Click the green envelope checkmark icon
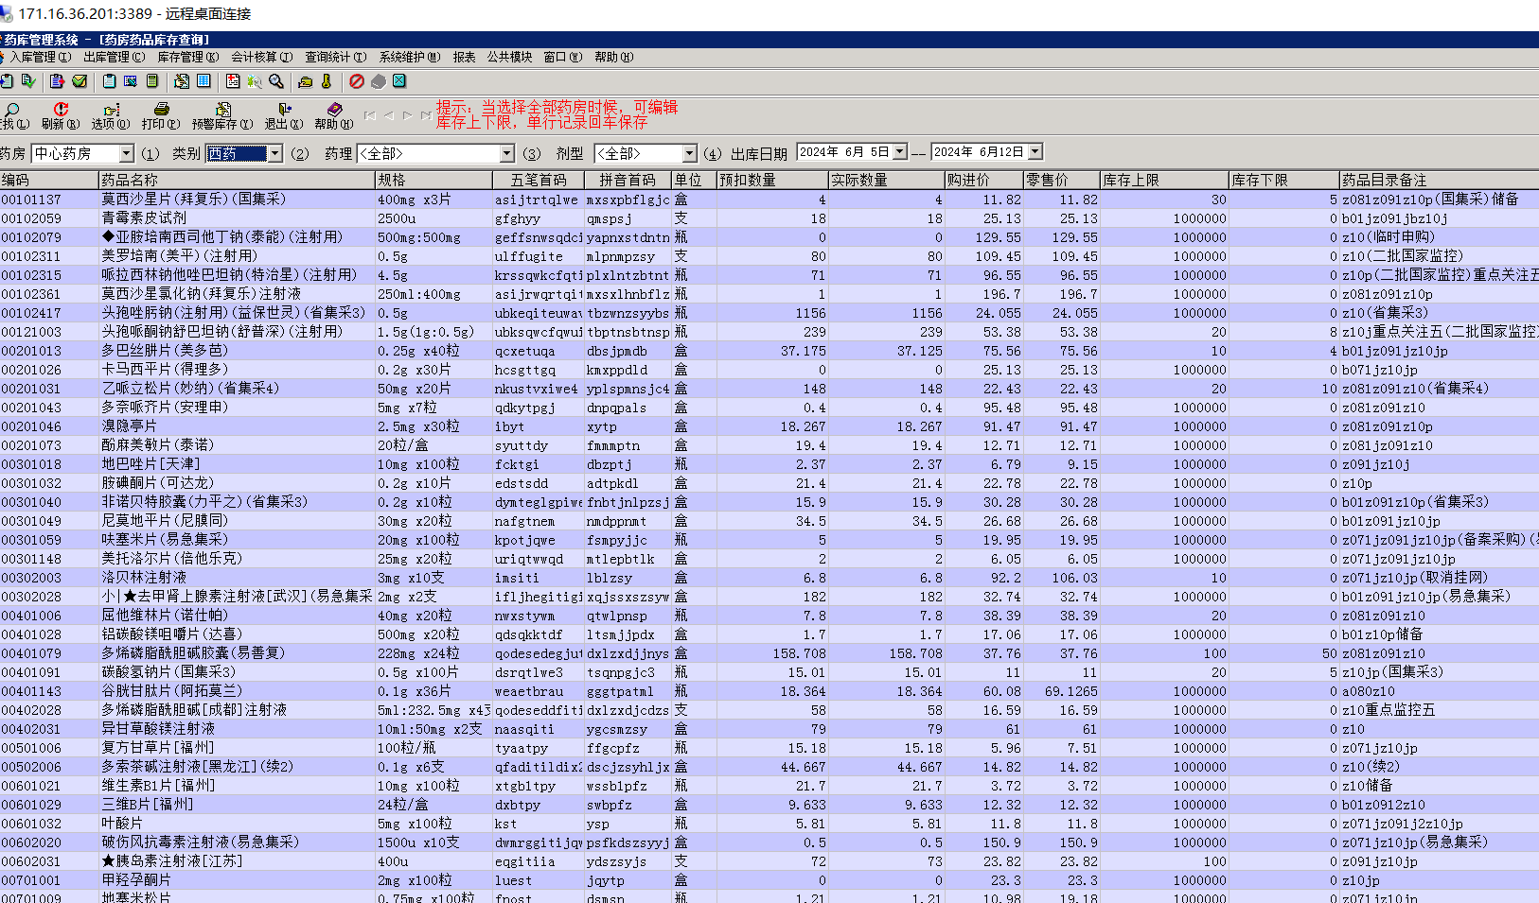 coord(80,81)
